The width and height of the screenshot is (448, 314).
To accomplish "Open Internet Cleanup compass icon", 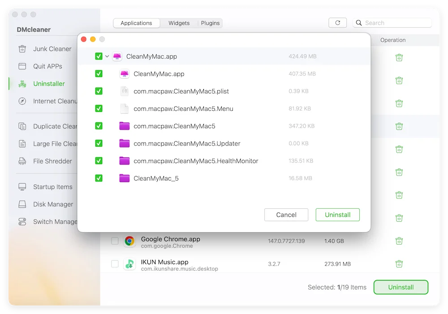I will [22, 101].
